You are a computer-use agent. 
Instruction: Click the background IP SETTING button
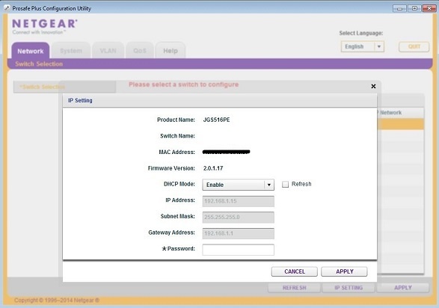349,288
